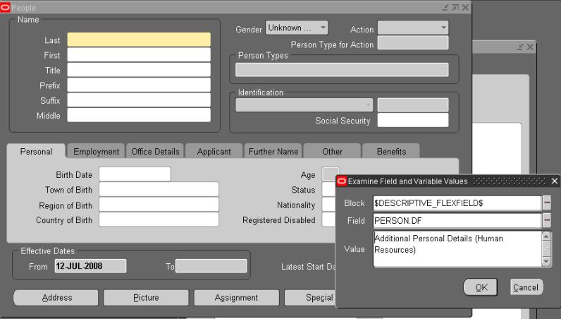Click Cancel in Examine Field dialog
This screenshot has height=319, width=561.
point(526,287)
